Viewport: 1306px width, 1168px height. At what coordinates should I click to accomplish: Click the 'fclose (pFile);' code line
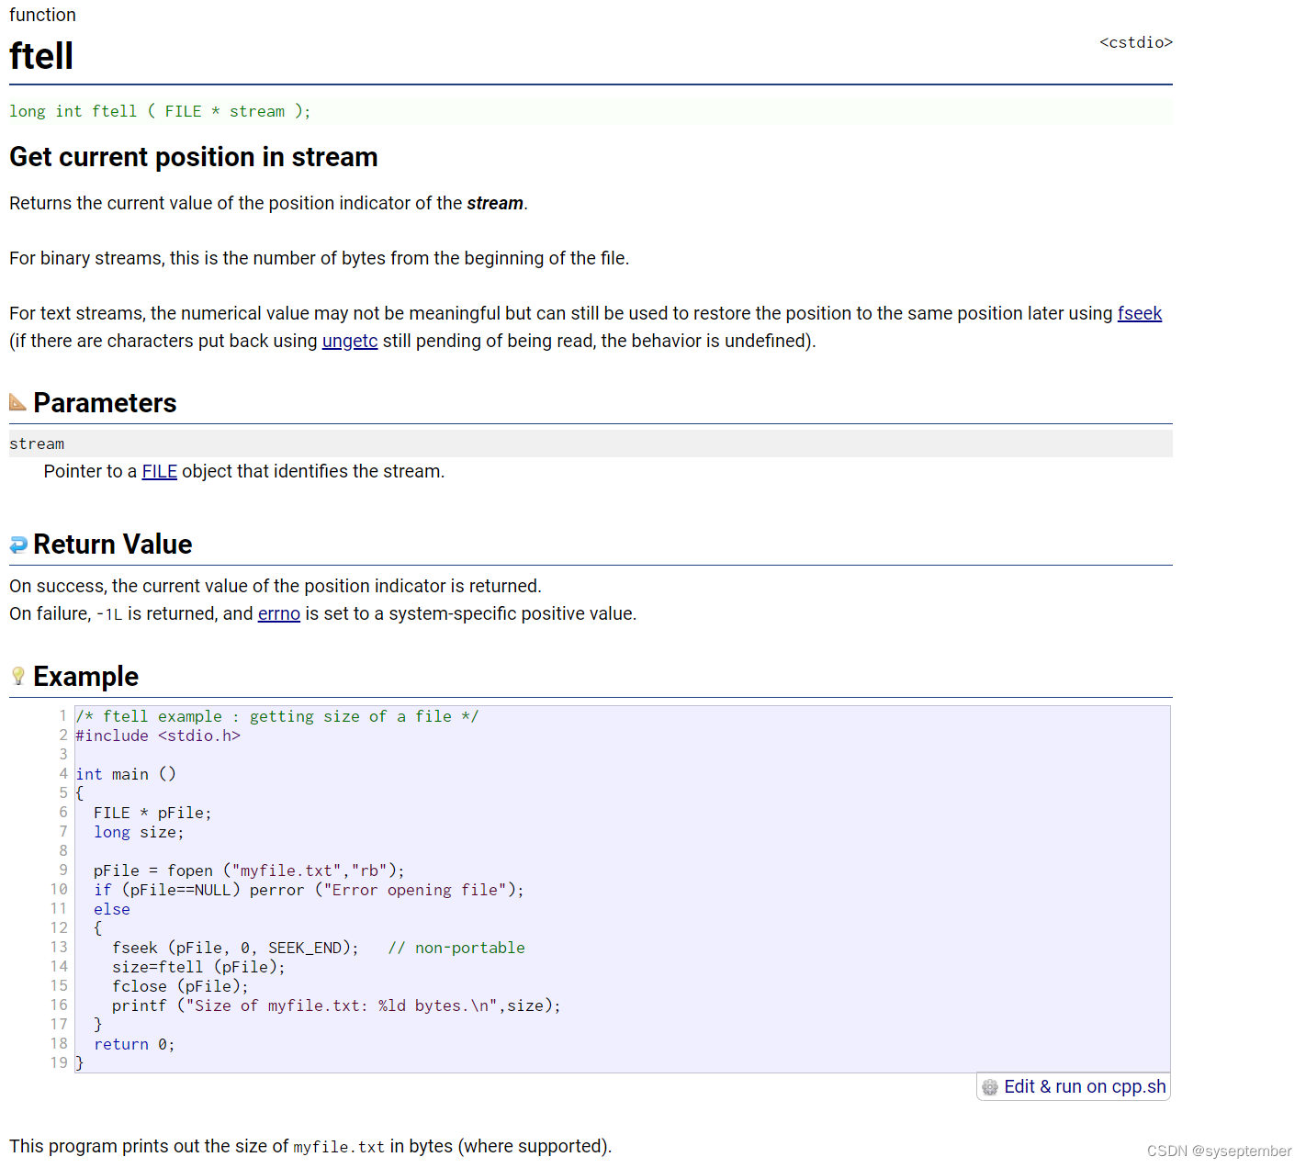[181, 986]
